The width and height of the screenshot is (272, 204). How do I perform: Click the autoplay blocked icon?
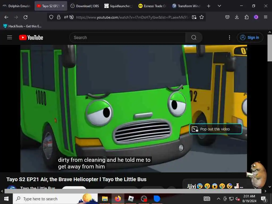point(71,17)
